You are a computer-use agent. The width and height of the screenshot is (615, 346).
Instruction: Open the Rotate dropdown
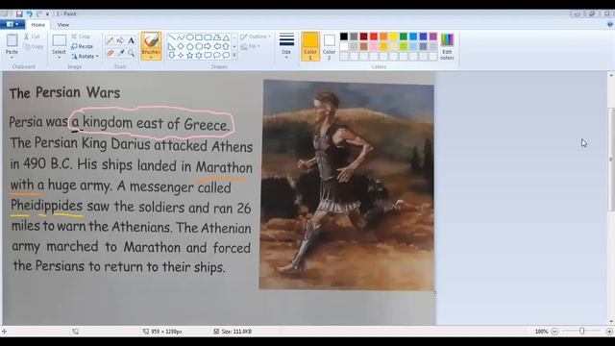click(86, 57)
